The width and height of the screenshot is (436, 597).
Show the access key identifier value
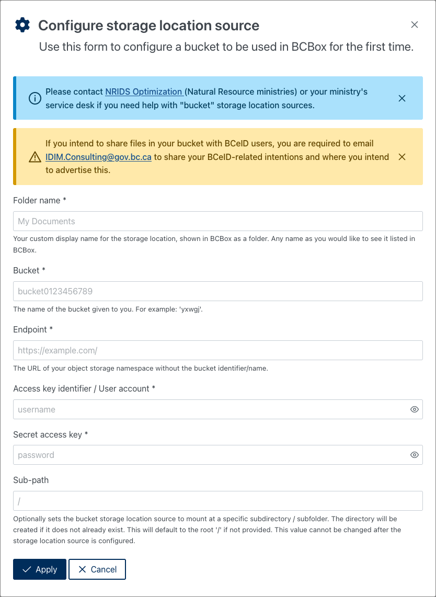pos(415,409)
